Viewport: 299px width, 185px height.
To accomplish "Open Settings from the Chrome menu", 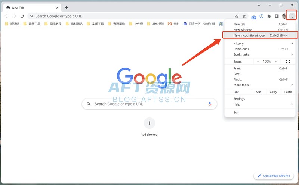I will (x=239, y=99).
